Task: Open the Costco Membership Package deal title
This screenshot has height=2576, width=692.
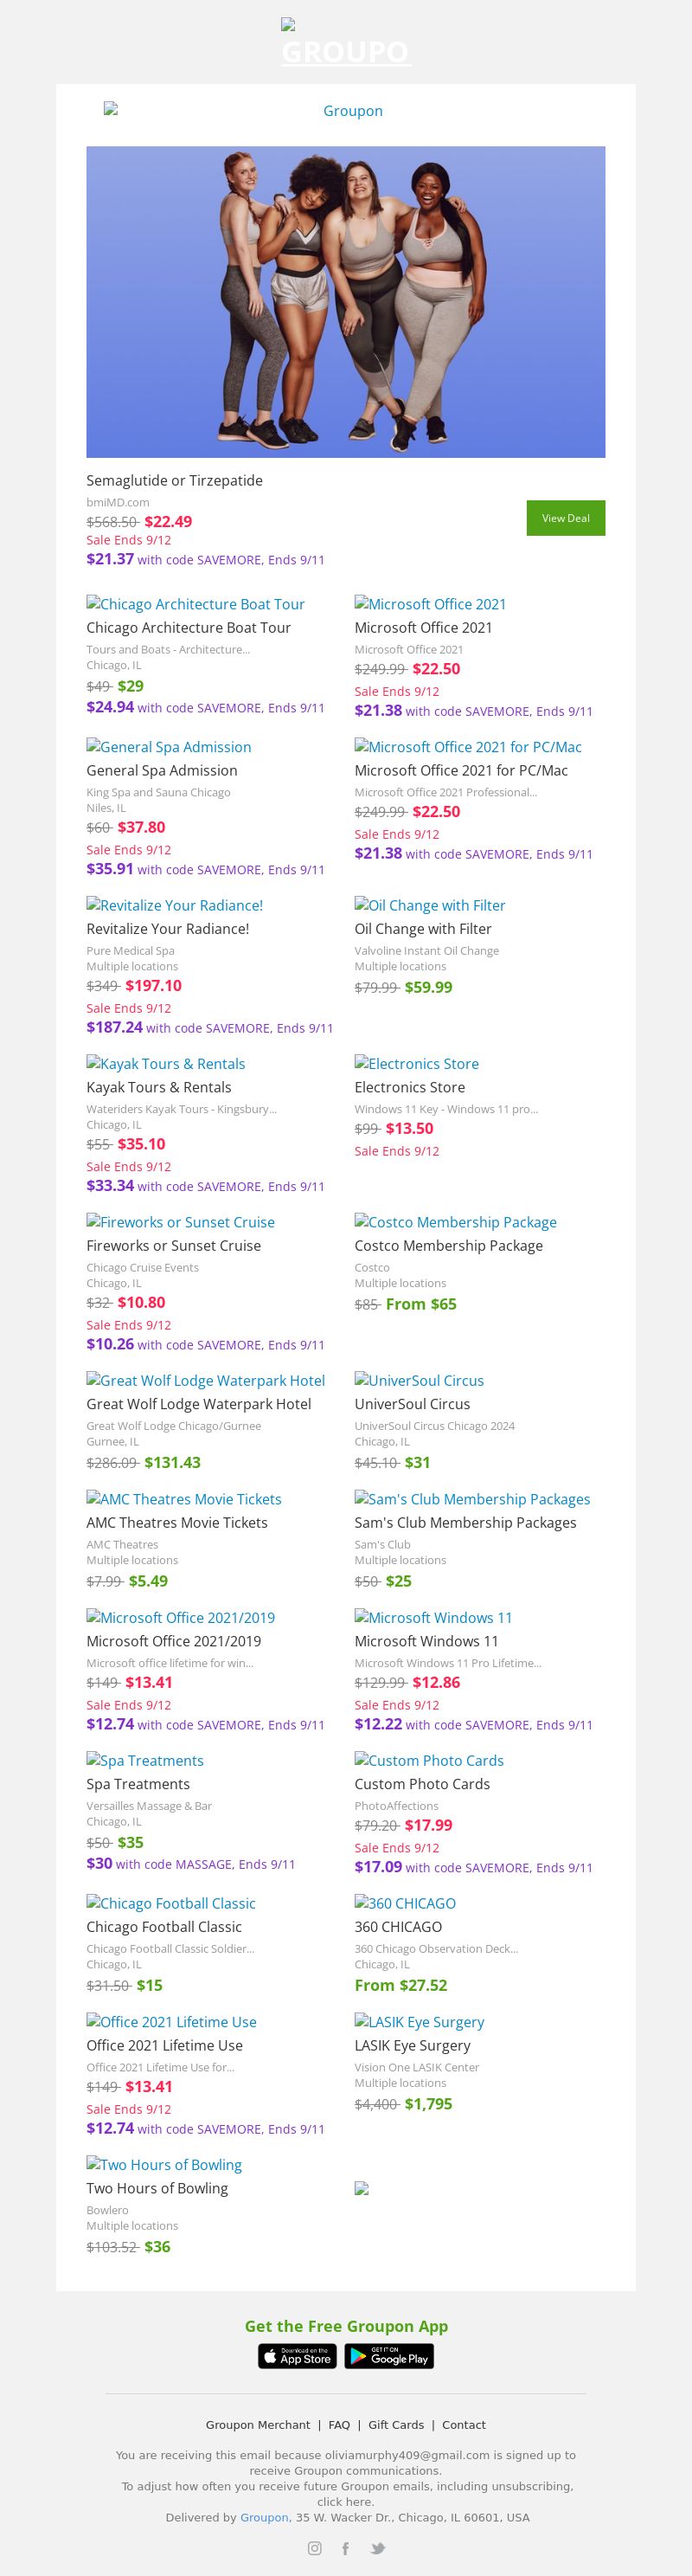Action: tap(448, 1245)
